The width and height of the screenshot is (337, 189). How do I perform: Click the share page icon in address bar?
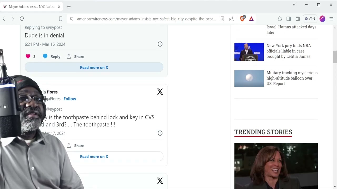pyautogui.click(x=231, y=19)
